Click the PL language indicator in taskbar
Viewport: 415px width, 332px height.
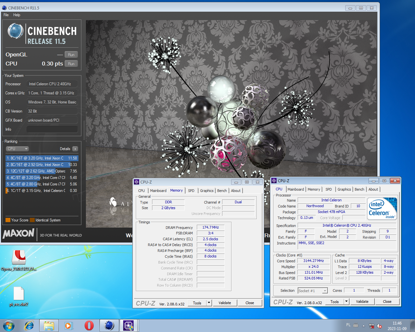(348, 325)
